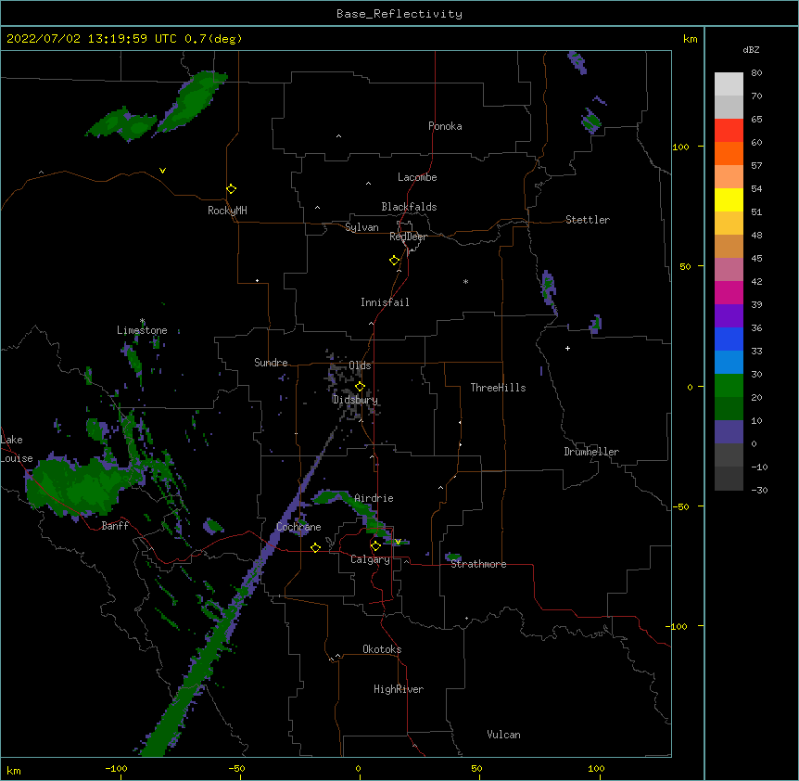
Task: Pick the top white swatch below 80 in the legend
Action: 729,84
